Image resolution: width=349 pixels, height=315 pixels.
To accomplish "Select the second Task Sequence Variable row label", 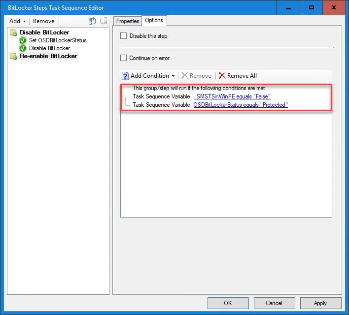I will tap(161, 105).
